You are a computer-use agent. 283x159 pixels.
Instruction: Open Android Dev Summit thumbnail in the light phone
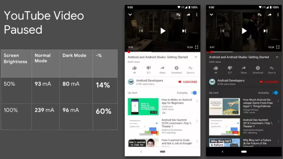[x=143, y=127]
